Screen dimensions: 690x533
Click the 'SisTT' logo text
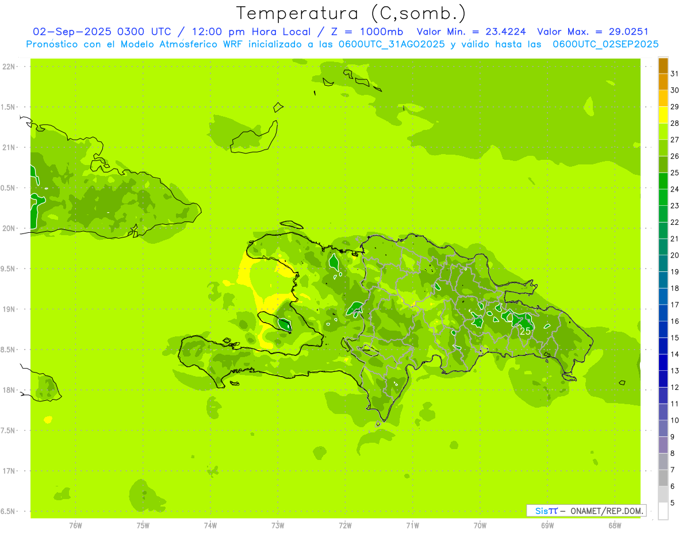click(546, 511)
